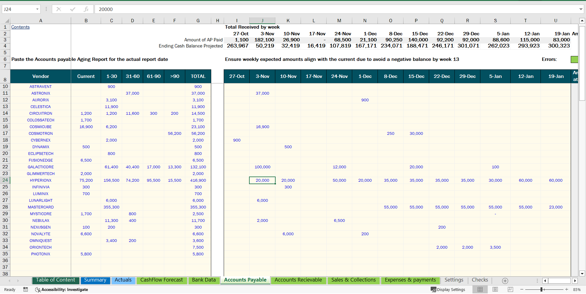The height and width of the screenshot is (294, 586).
Task: Click the Enter checkmark icon in formula bar
Action: (x=72, y=9)
